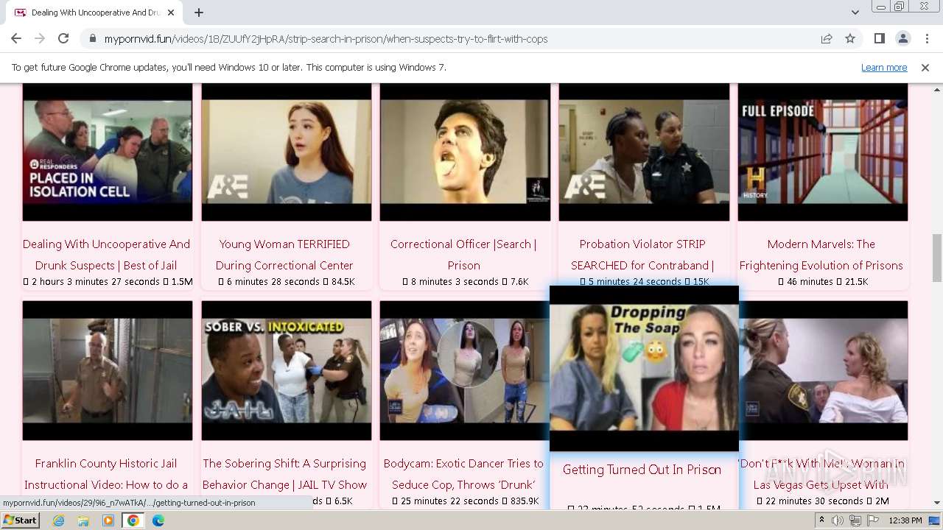Click the page vertical scrollbar thumb

point(936,258)
